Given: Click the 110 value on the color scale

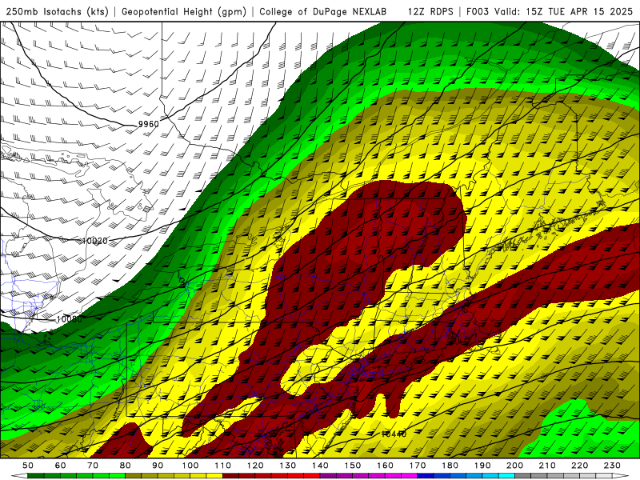Looking at the screenshot, I should pos(223,466).
